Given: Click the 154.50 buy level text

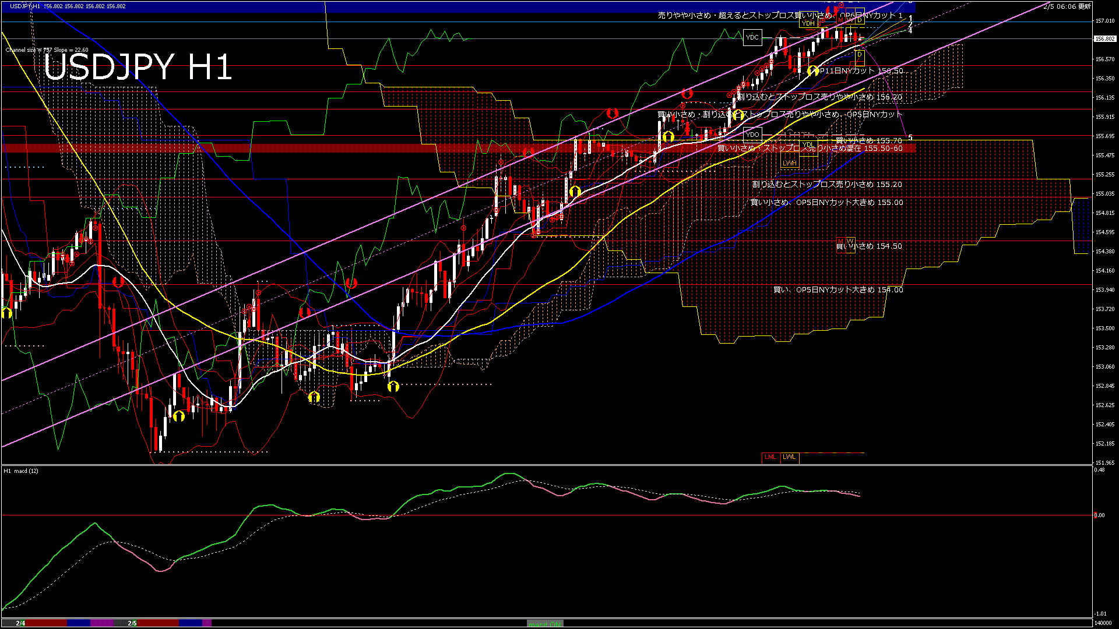Looking at the screenshot, I should point(869,246).
